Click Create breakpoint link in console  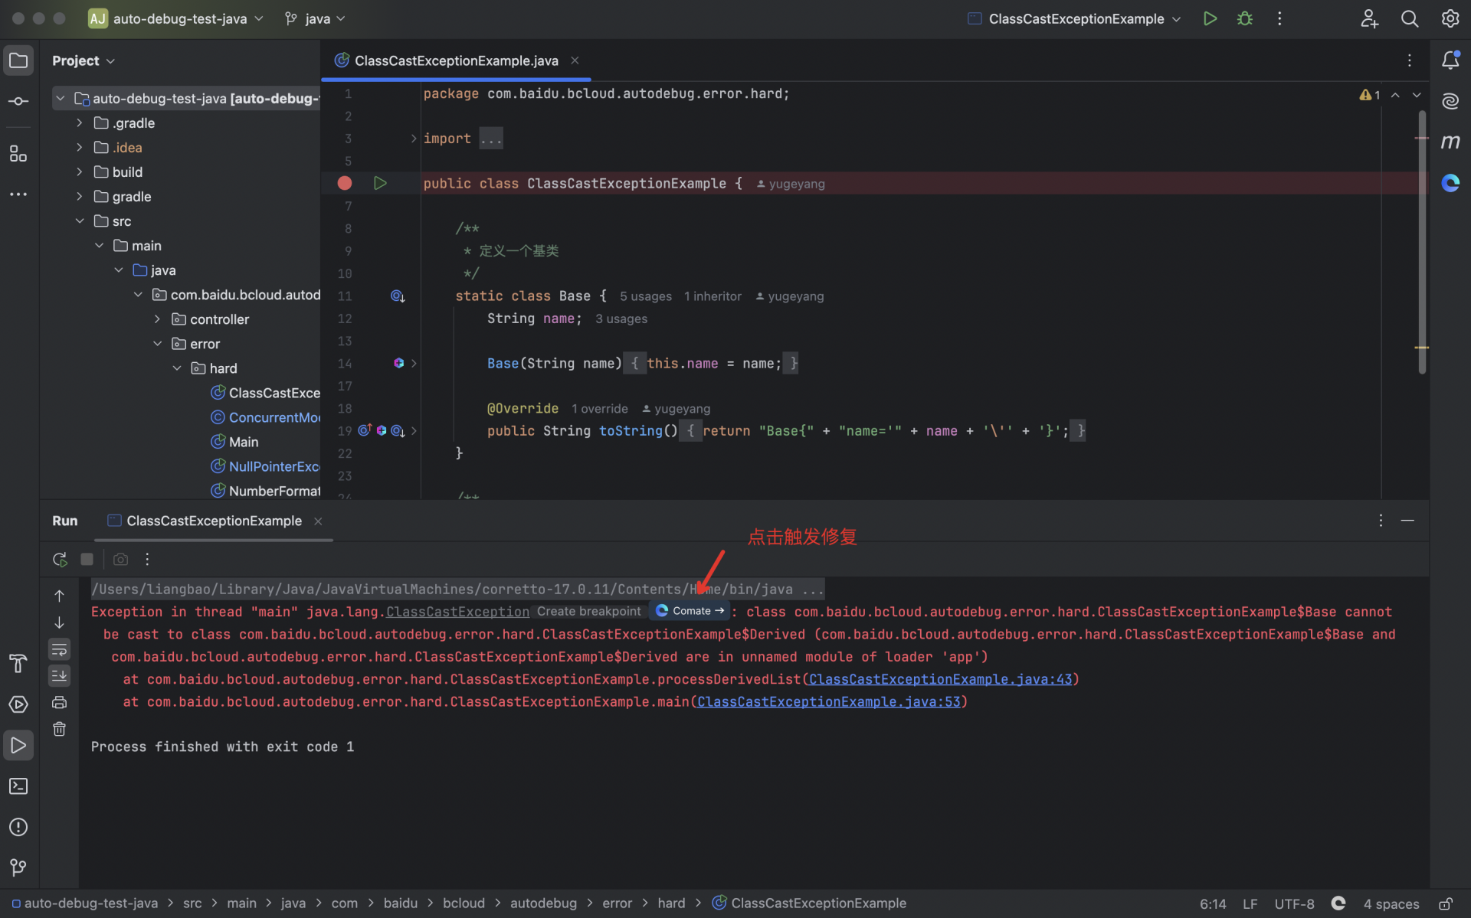pyautogui.click(x=588, y=611)
